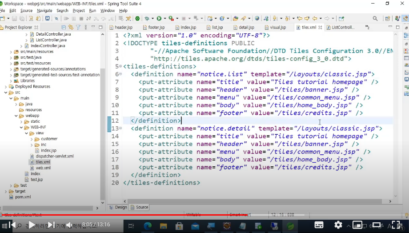Open the Run button dropdown arrow
Viewport: 409px width, 233px height.
point(165,19)
